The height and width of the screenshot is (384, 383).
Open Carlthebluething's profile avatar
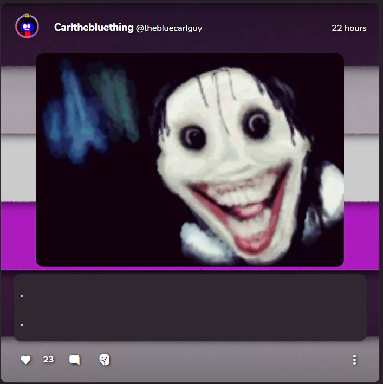(x=27, y=26)
